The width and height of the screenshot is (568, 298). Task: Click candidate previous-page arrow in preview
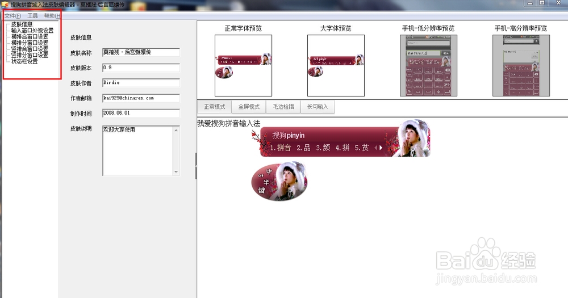pos(375,148)
